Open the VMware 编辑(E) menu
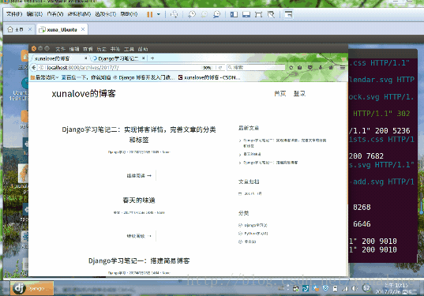This screenshot has height=296, width=424. 34,14
